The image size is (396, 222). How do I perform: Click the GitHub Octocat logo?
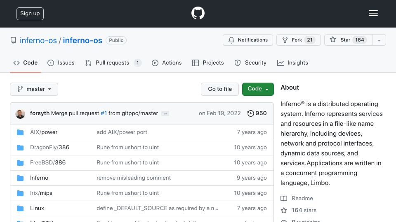198,13
